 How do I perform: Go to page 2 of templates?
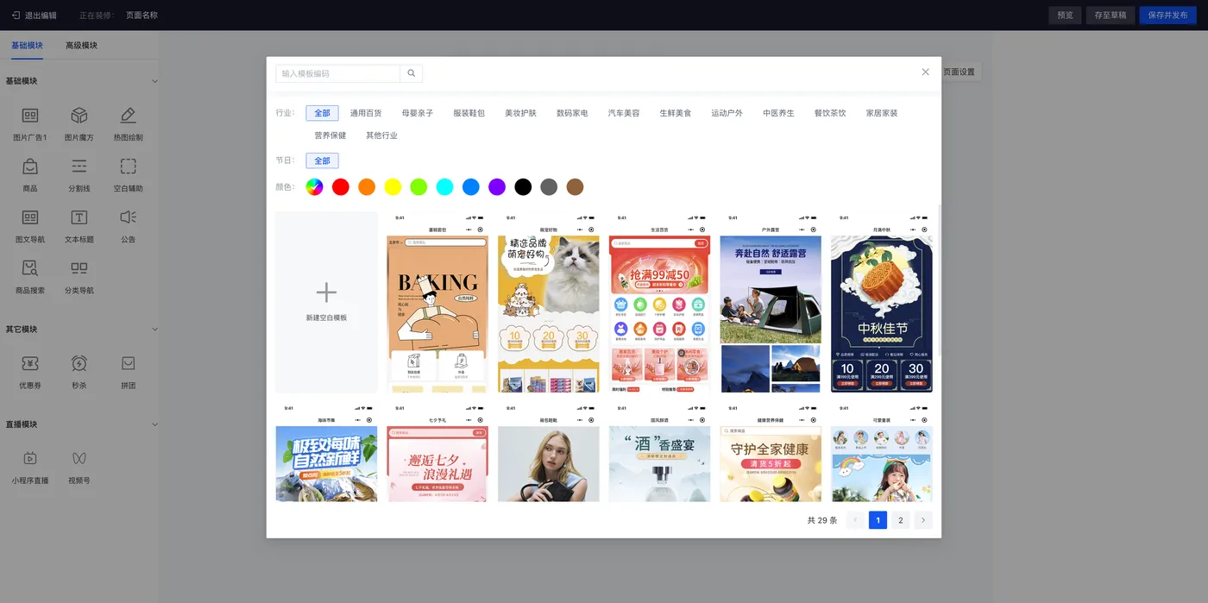point(901,520)
